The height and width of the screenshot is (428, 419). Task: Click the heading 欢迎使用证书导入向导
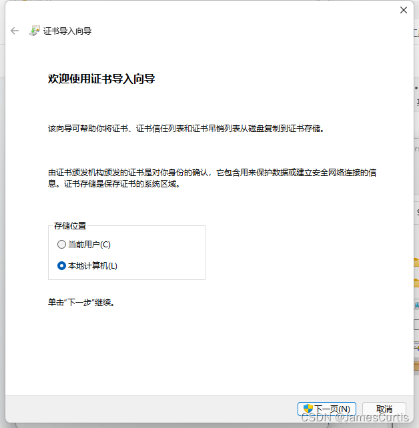101,79
